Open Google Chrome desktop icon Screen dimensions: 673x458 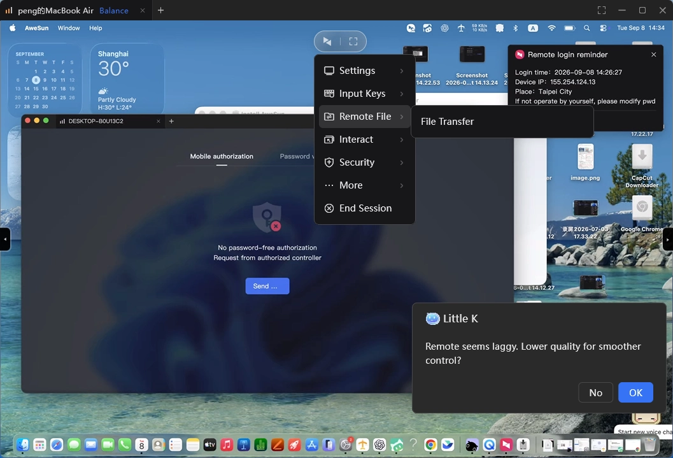[642, 214]
